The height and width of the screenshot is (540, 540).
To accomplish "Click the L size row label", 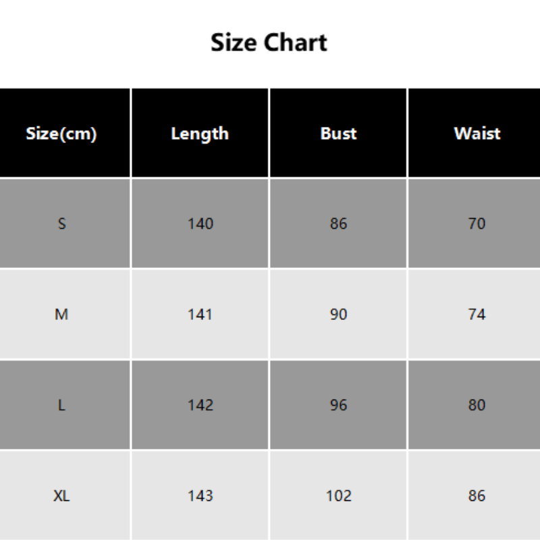I will coord(61,405).
